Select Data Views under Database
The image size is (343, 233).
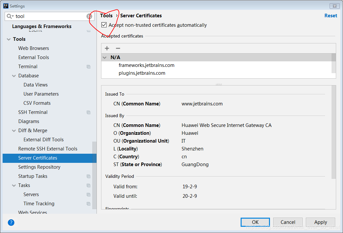[36, 85]
